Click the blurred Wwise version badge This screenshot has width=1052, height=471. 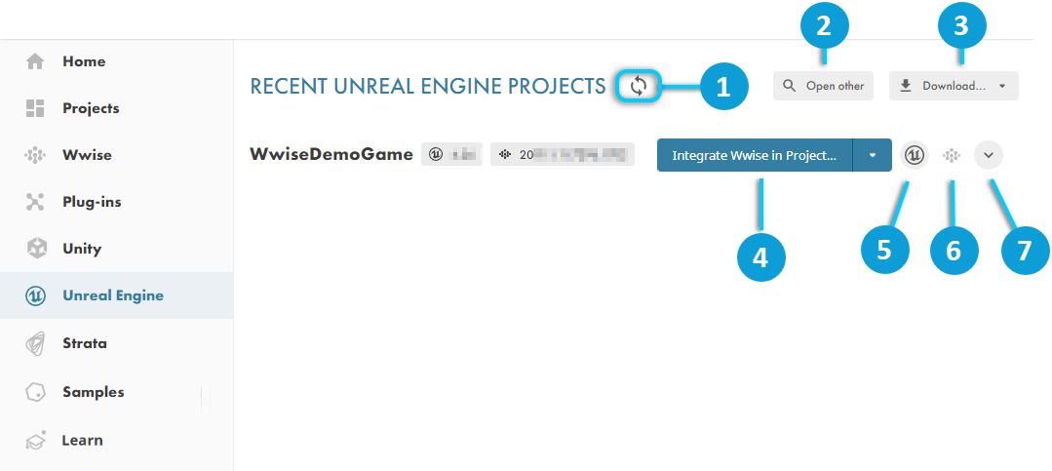[562, 154]
